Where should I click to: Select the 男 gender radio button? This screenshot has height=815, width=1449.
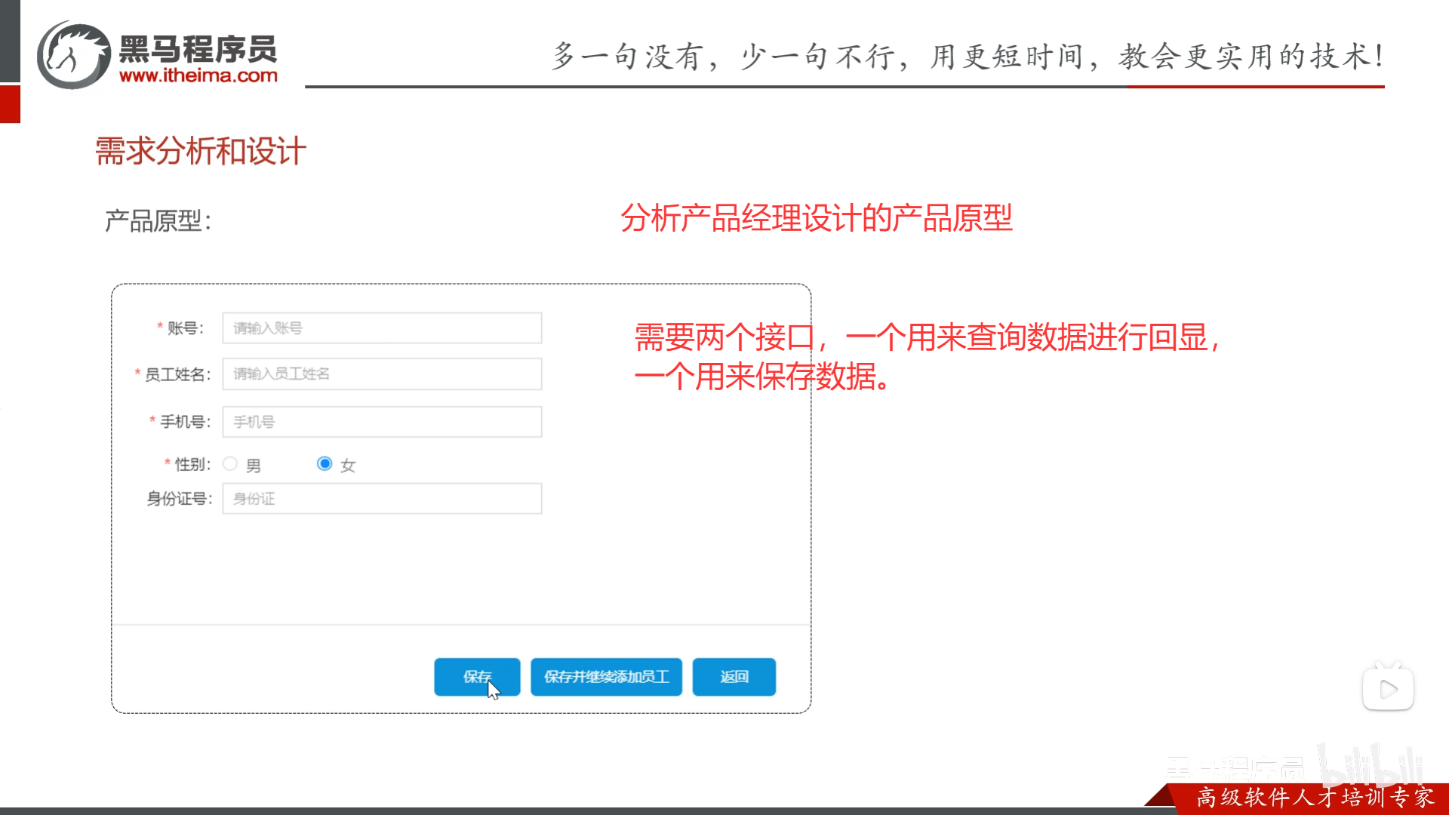point(230,463)
